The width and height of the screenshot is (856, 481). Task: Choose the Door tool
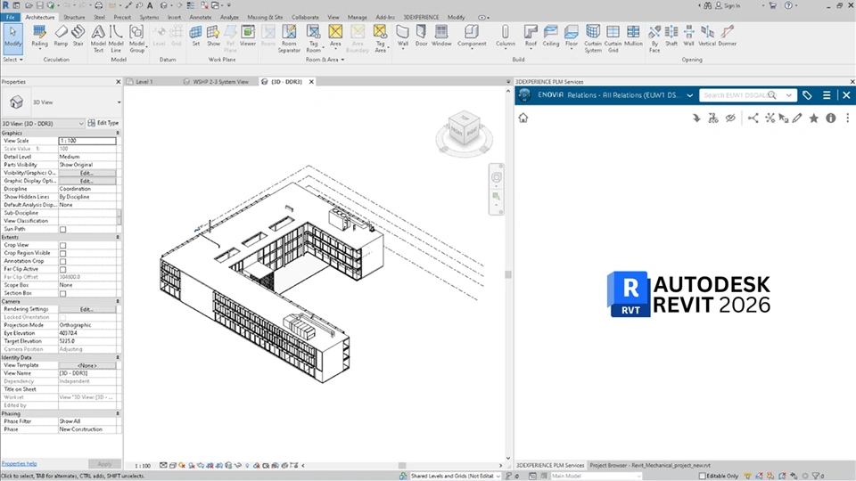tap(422, 36)
